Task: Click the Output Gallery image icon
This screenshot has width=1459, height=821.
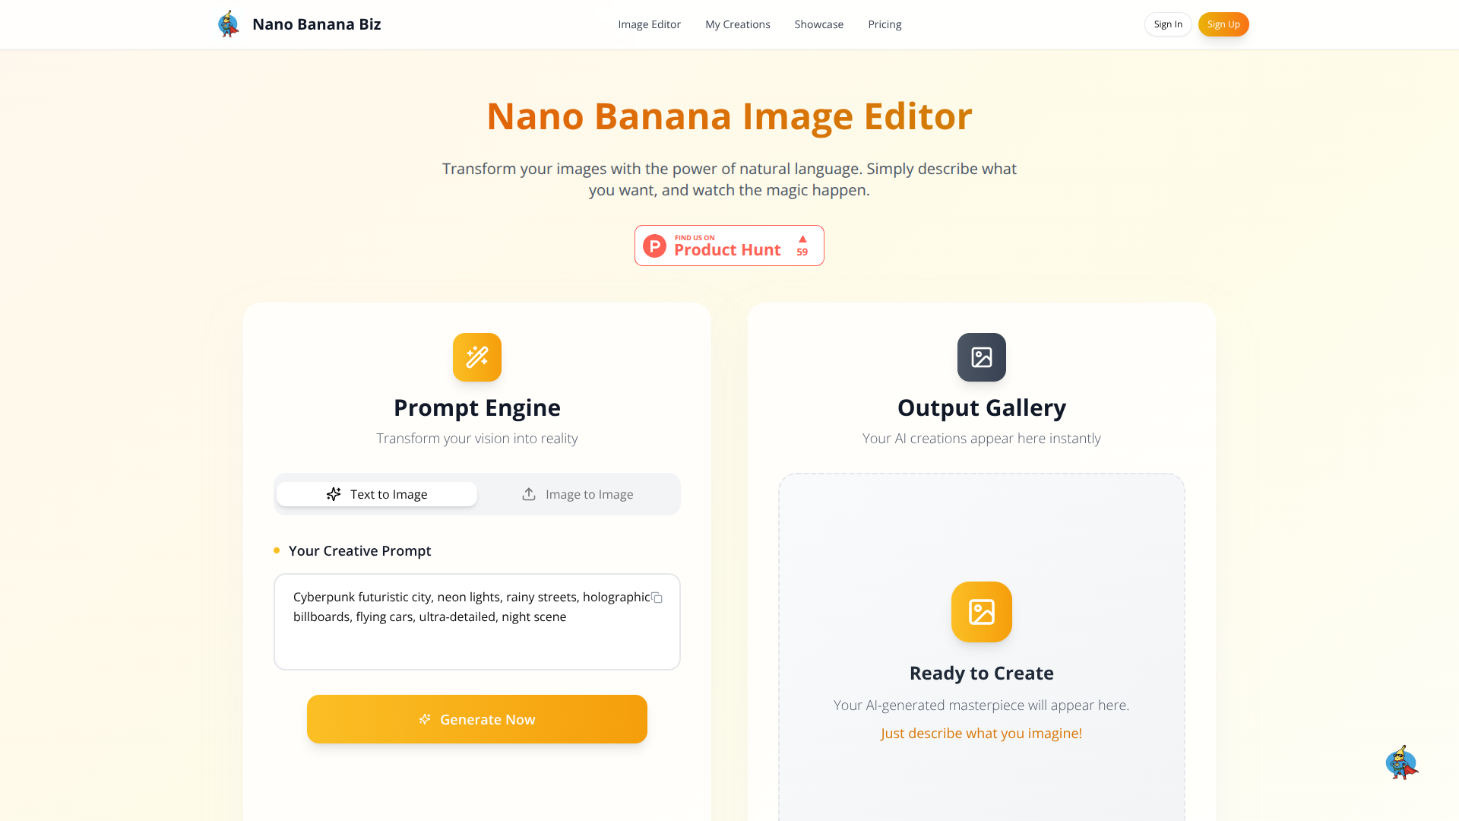Action: coord(981,357)
